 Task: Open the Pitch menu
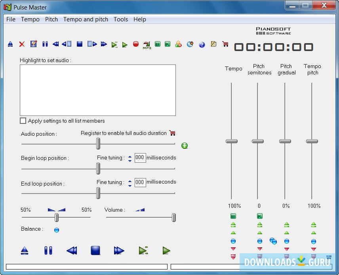pos(51,19)
